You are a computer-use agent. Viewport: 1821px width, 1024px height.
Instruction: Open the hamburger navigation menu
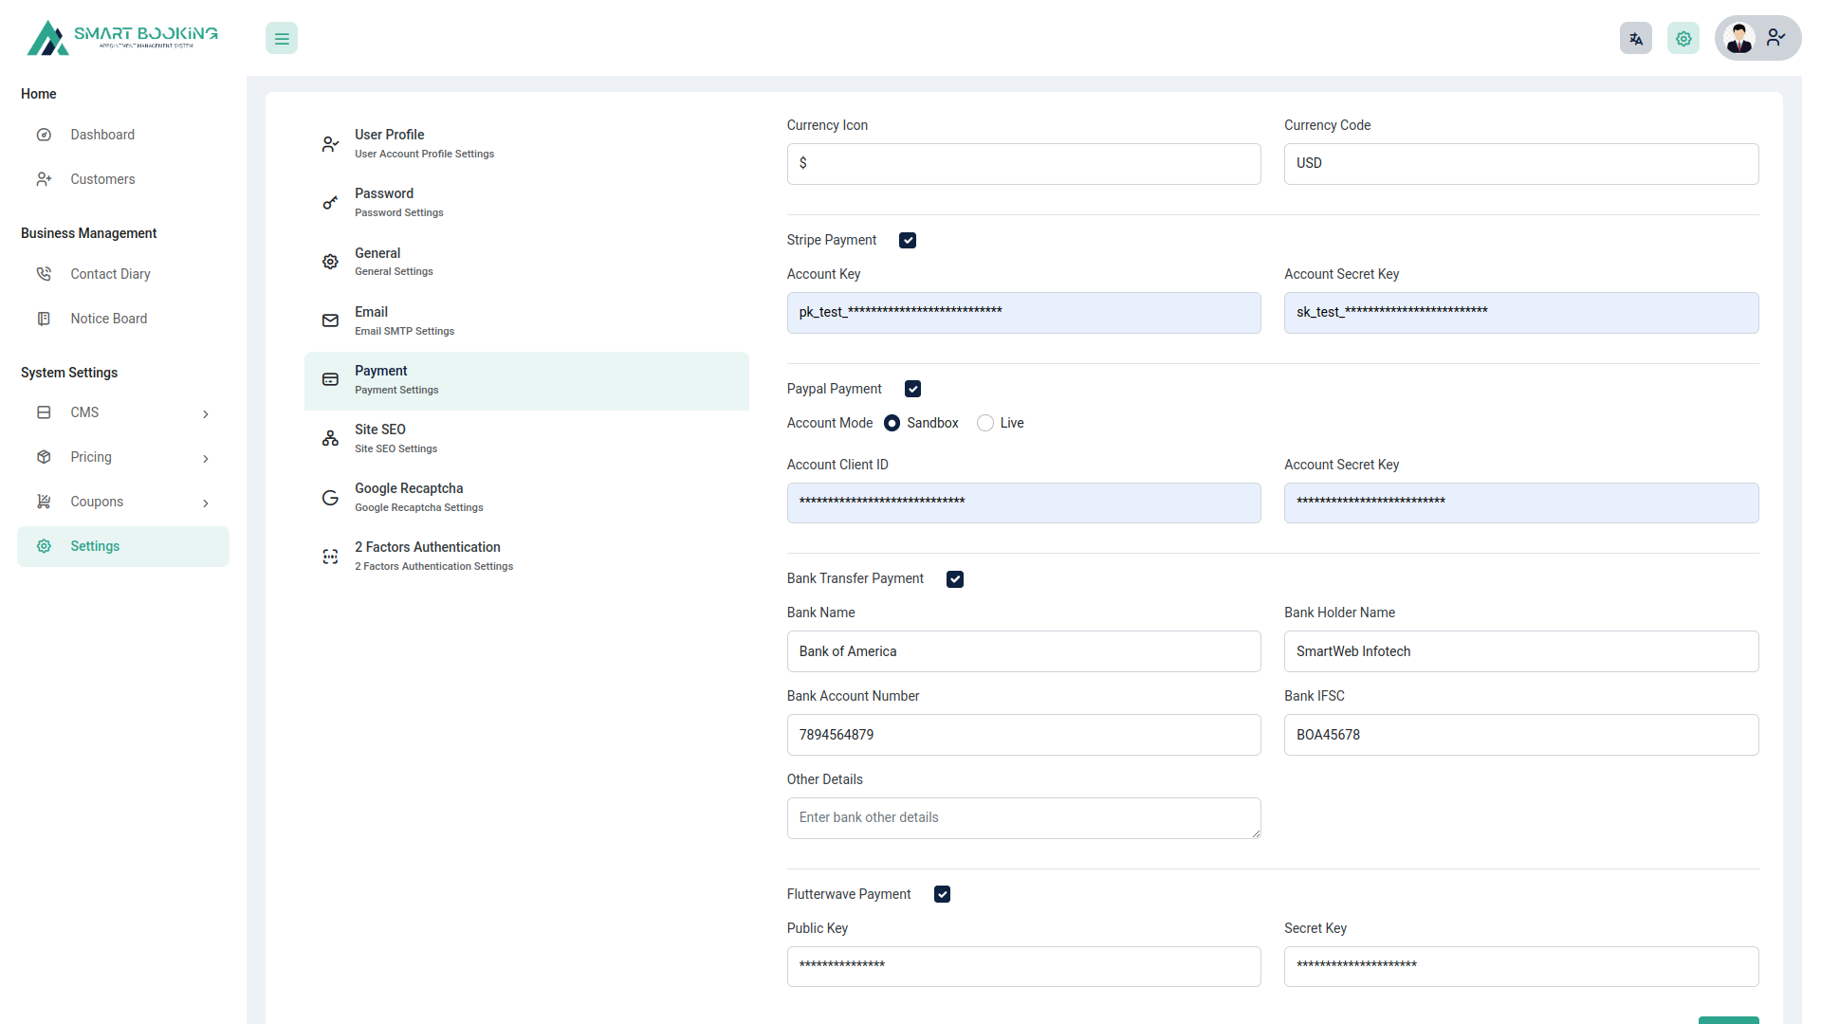point(281,38)
